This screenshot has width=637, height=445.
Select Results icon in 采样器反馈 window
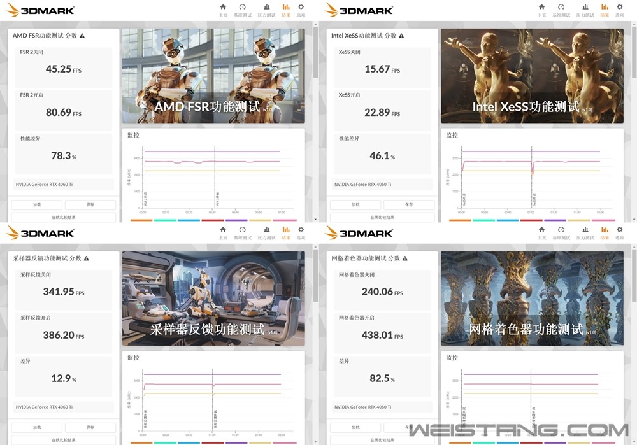(x=286, y=229)
